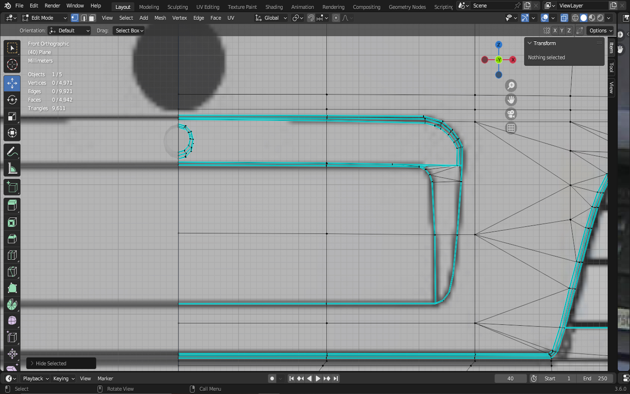This screenshot has width=630, height=394.
Task: Select the Poly Build tool
Action: point(12,288)
